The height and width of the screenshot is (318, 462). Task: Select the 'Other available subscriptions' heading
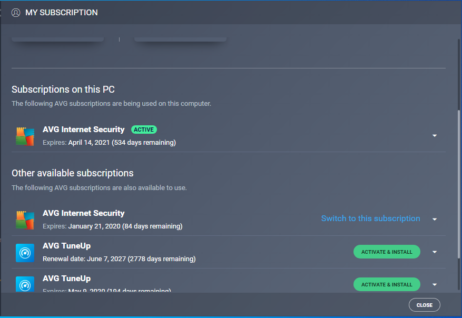tap(72, 173)
